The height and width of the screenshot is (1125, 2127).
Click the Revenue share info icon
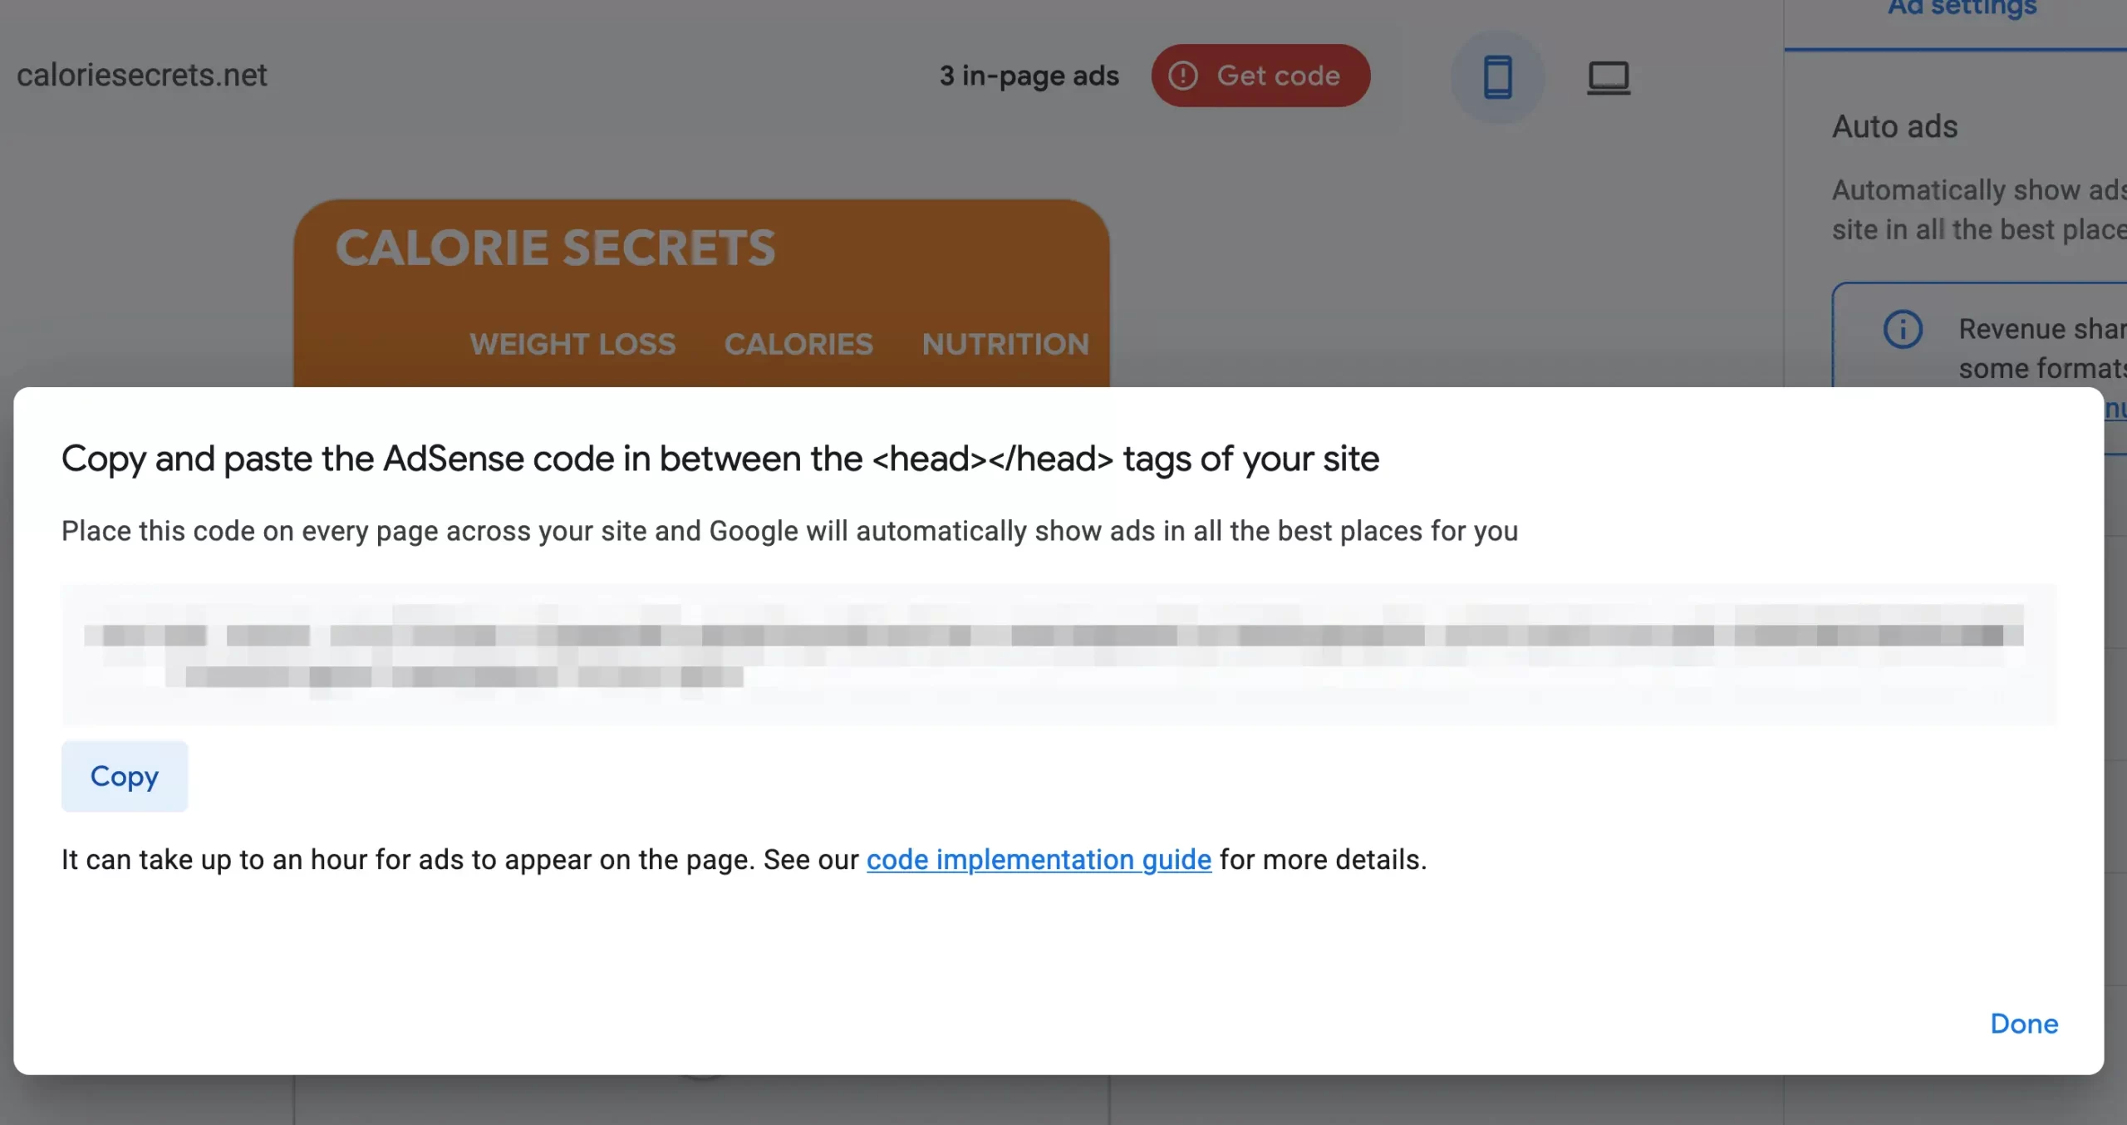1902,329
